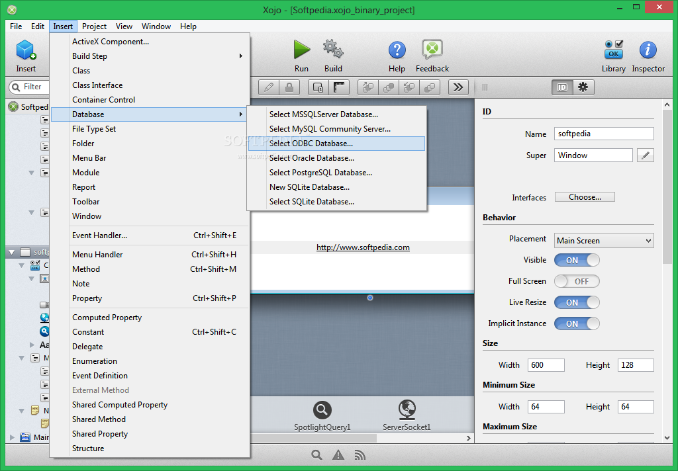Open the messages feed icon in bottom bar
This screenshot has height=471, width=678.
click(x=360, y=455)
